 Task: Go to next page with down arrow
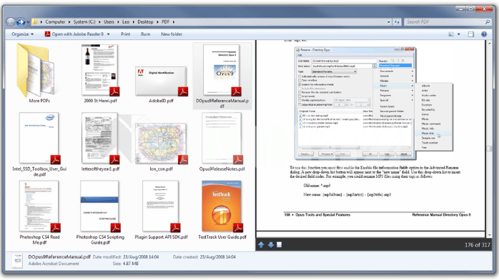coord(270,245)
